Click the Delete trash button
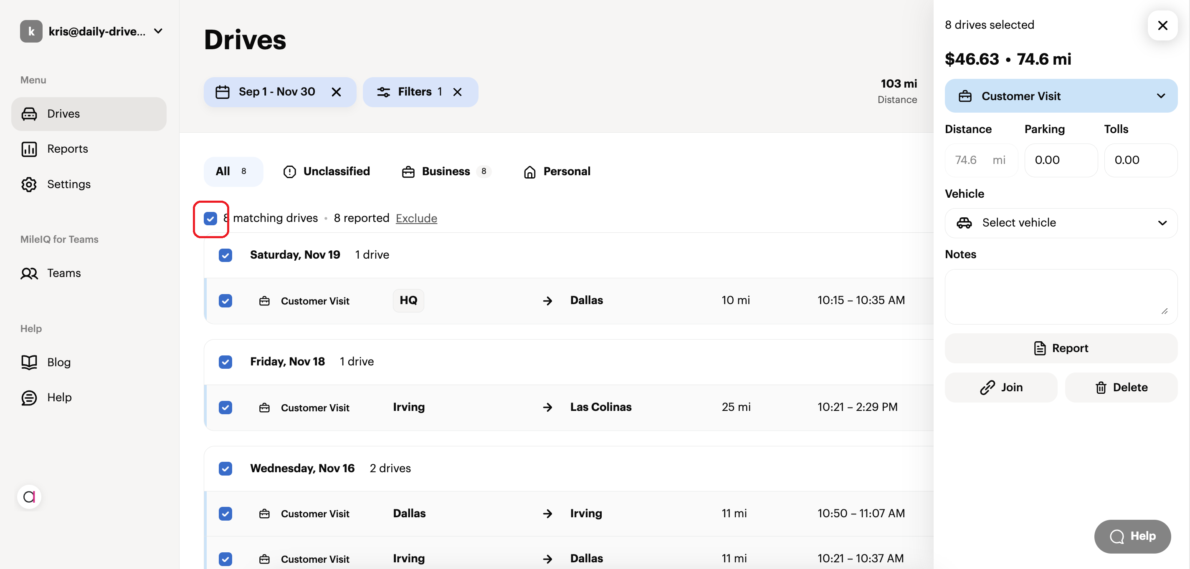The width and height of the screenshot is (1190, 569). click(1121, 387)
